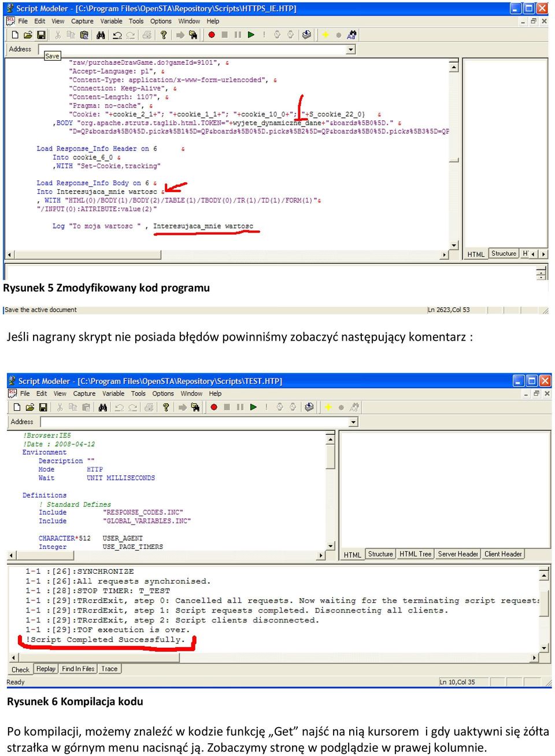Click "Definitions" keyword in TEST.HTP script
The image size is (555, 756).
pyautogui.click(x=45, y=495)
